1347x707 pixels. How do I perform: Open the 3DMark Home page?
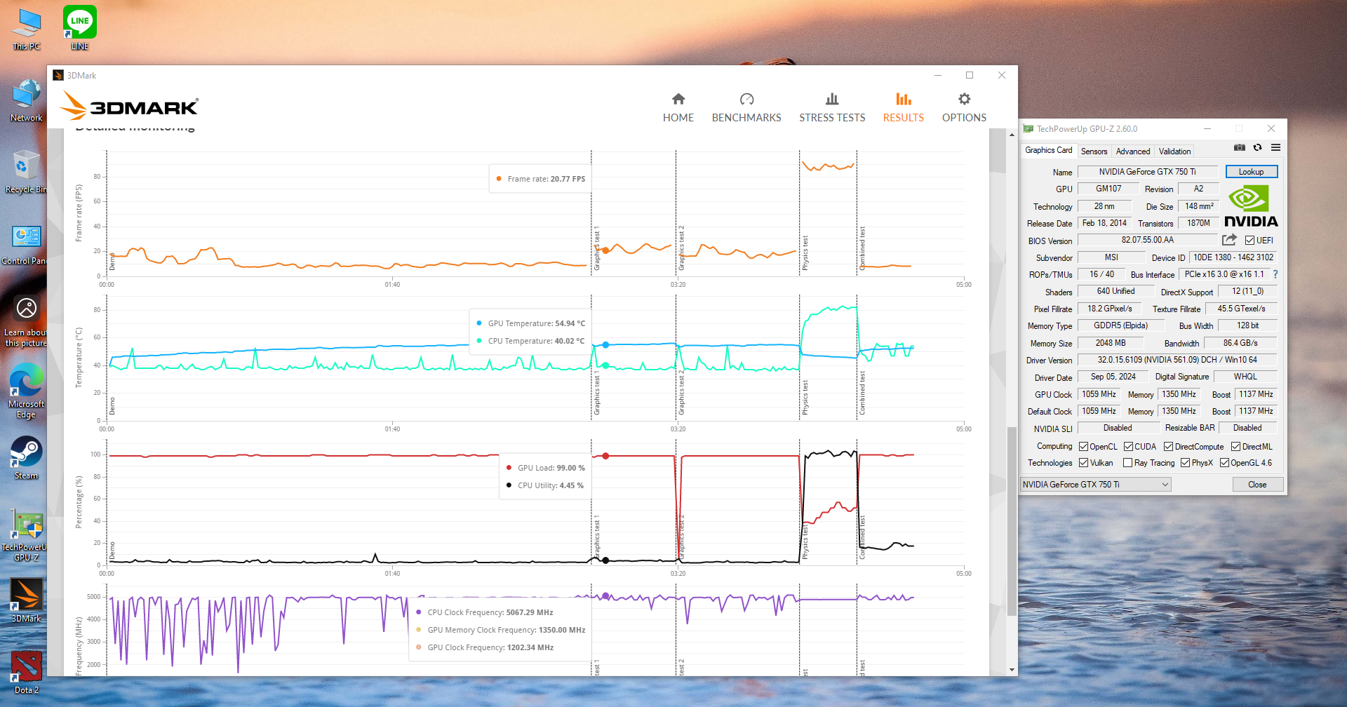coord(678,107)
